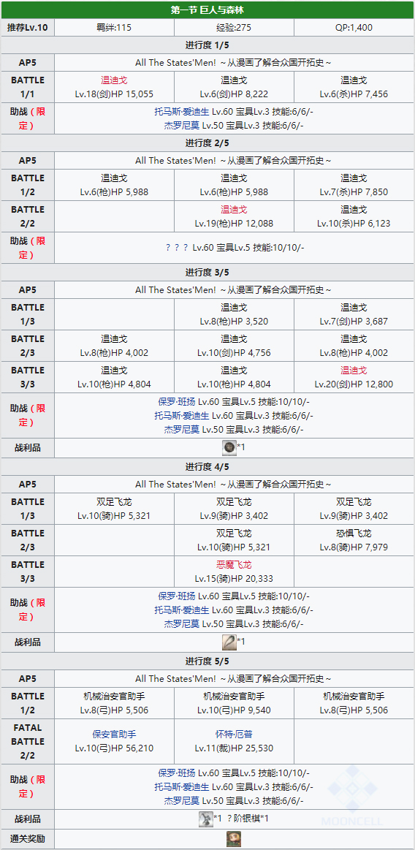Image resolution: width=415 pixels, height=850 pixels.
Task: Open 杰罗尼莫 link in 进行度 1/5 support
Action: (182, 125)
